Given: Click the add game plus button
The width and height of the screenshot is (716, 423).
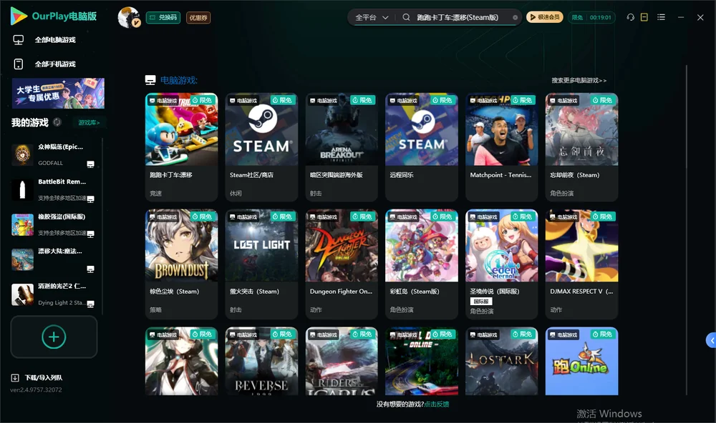Looking at the screenshot, I should click(54, 337).
